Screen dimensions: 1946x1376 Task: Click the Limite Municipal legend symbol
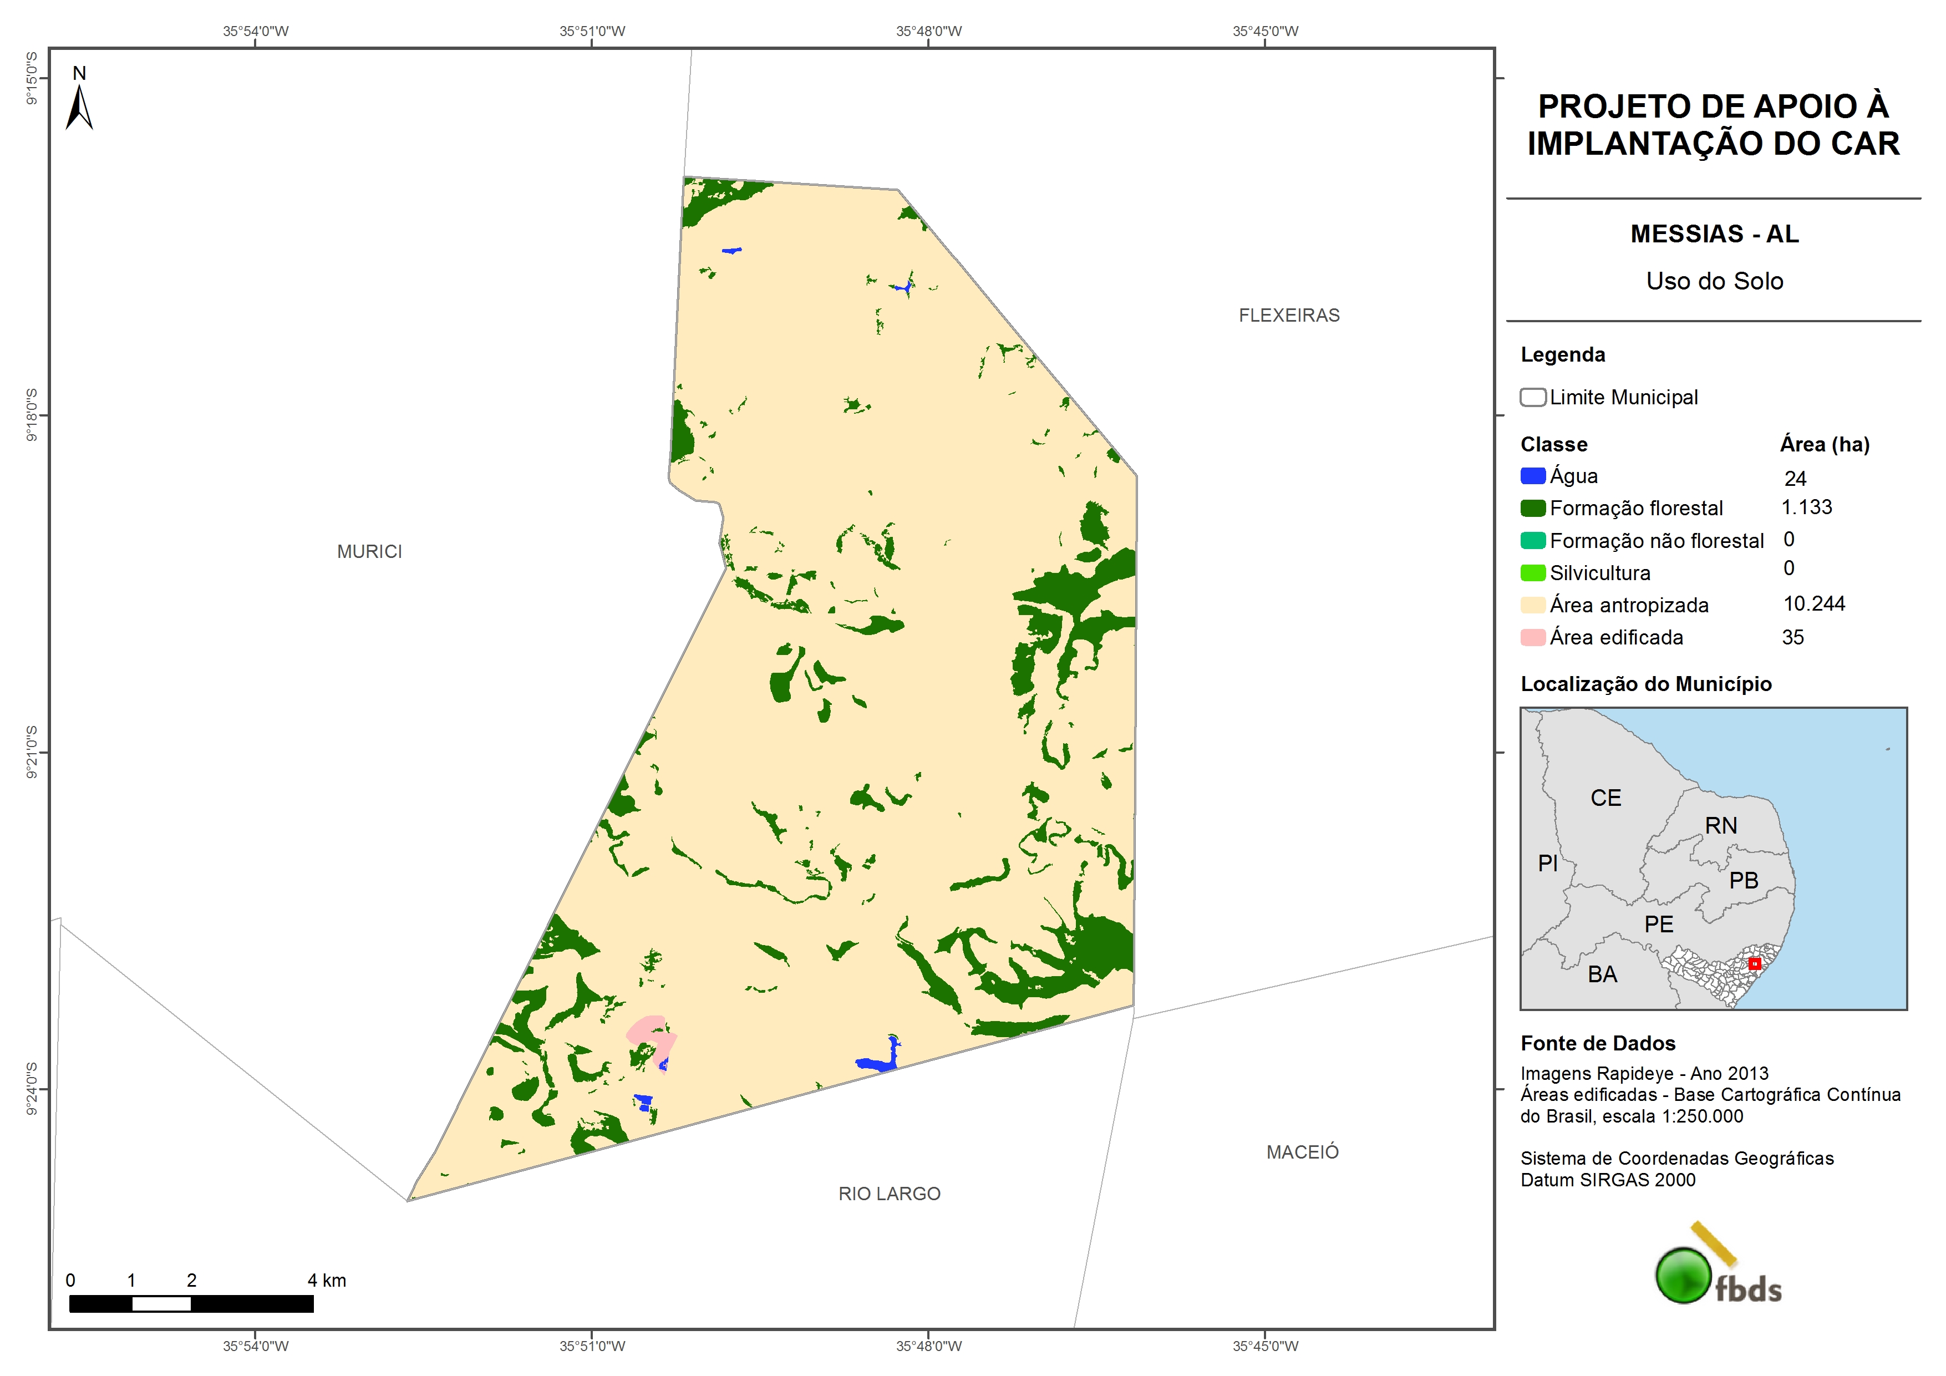[1532, 398]
